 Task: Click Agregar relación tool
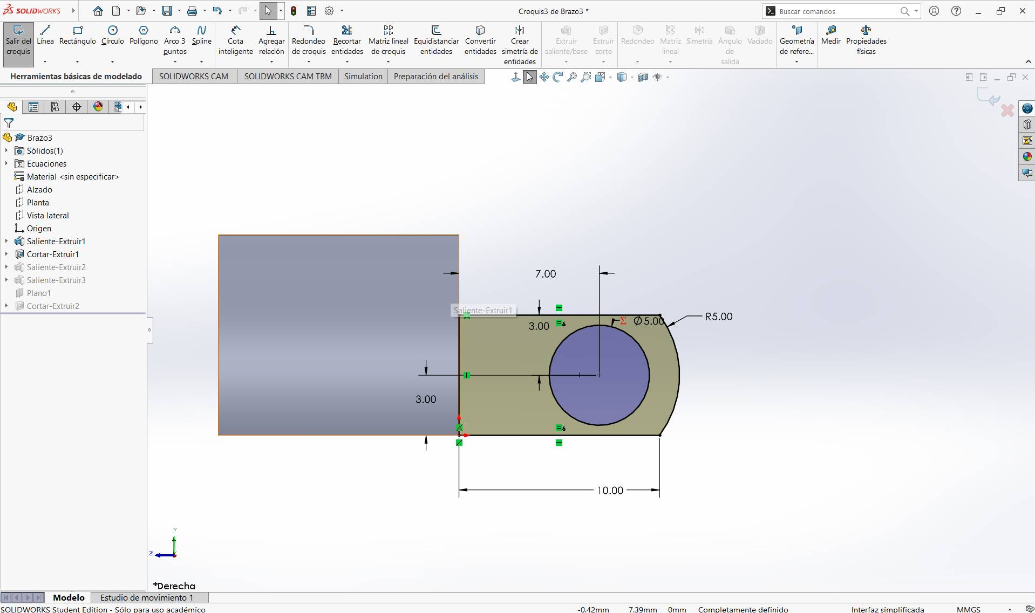pyautogui.click(x=271, y=40)
